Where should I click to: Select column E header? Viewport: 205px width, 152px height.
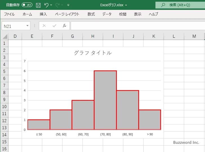click(32, 36)
